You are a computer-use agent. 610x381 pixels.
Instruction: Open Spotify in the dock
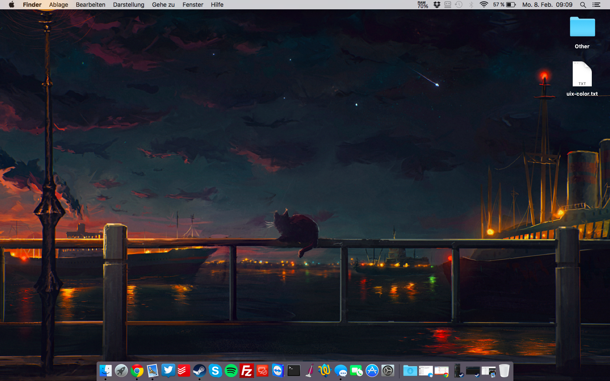(x=231, y=371)
